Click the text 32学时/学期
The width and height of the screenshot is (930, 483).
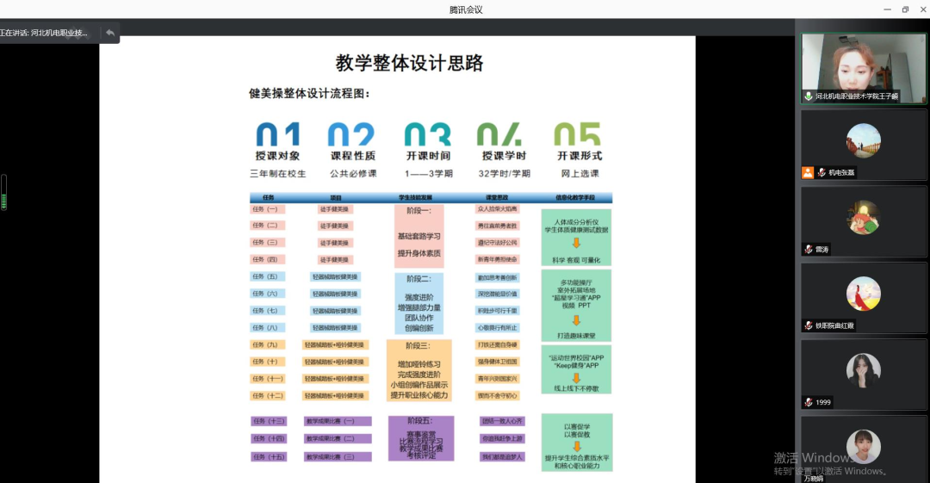(x=504, y=174)
